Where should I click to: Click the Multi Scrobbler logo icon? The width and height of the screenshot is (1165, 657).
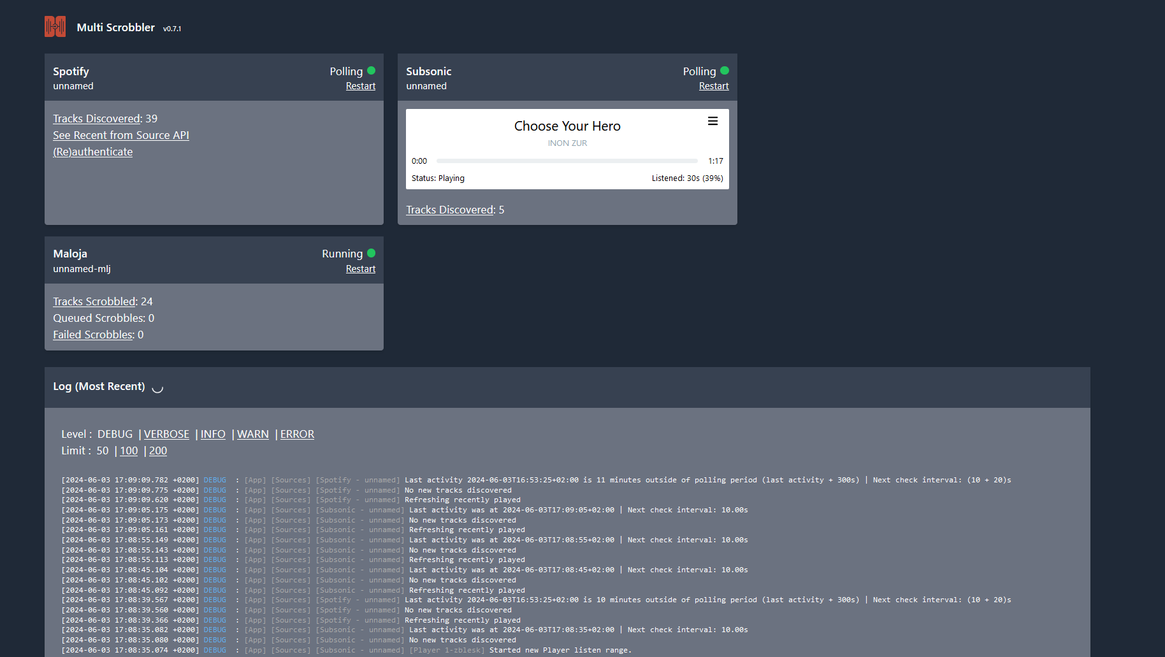click(55, 27)
